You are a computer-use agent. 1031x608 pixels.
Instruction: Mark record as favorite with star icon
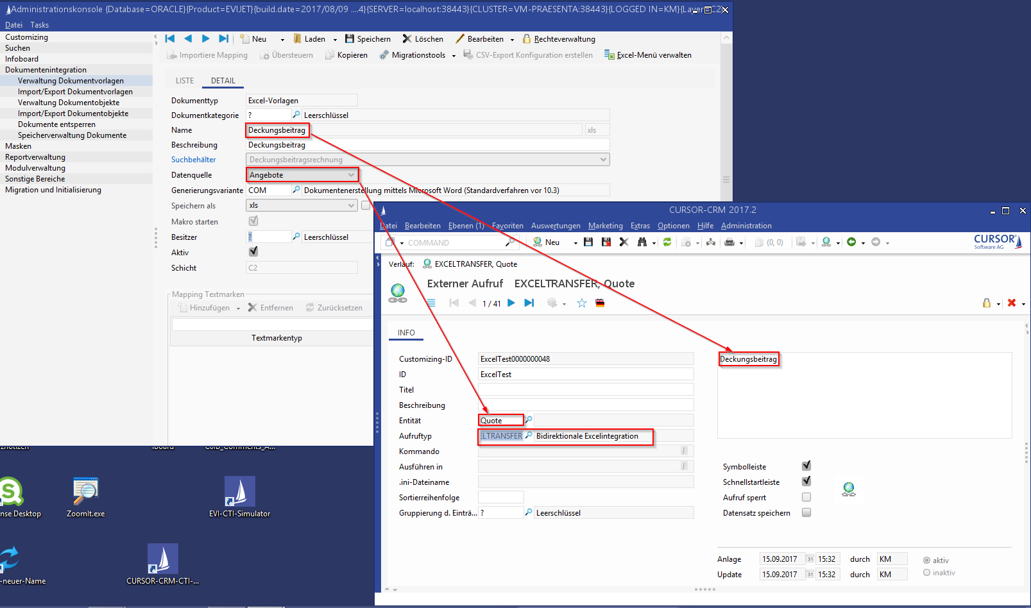click(581, 303)
